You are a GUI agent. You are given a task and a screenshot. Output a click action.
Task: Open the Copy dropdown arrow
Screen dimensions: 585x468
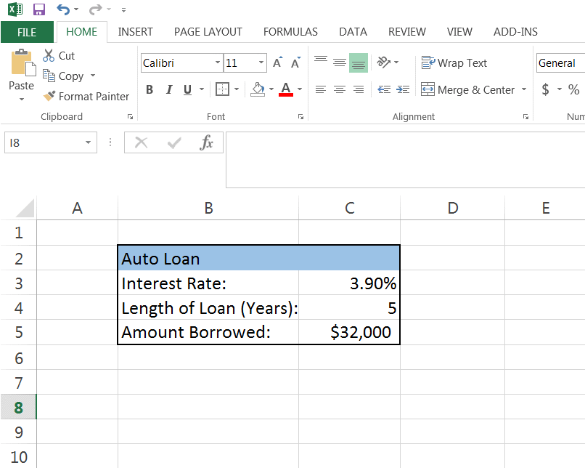pos(93,76)
